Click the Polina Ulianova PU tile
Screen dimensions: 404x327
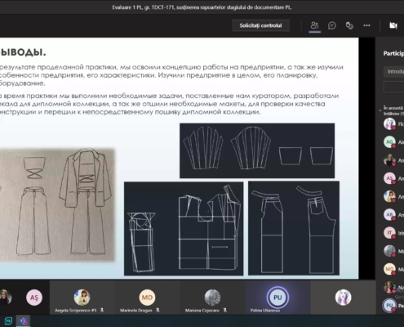tap(277, 298)
